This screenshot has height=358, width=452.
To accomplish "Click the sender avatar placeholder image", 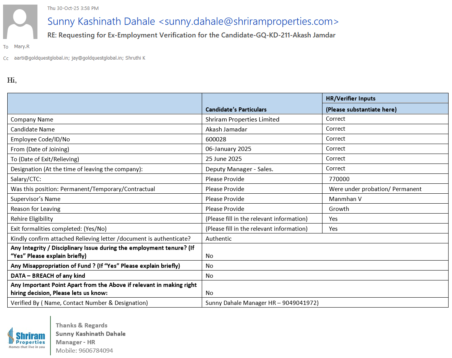I will point(20,22).
